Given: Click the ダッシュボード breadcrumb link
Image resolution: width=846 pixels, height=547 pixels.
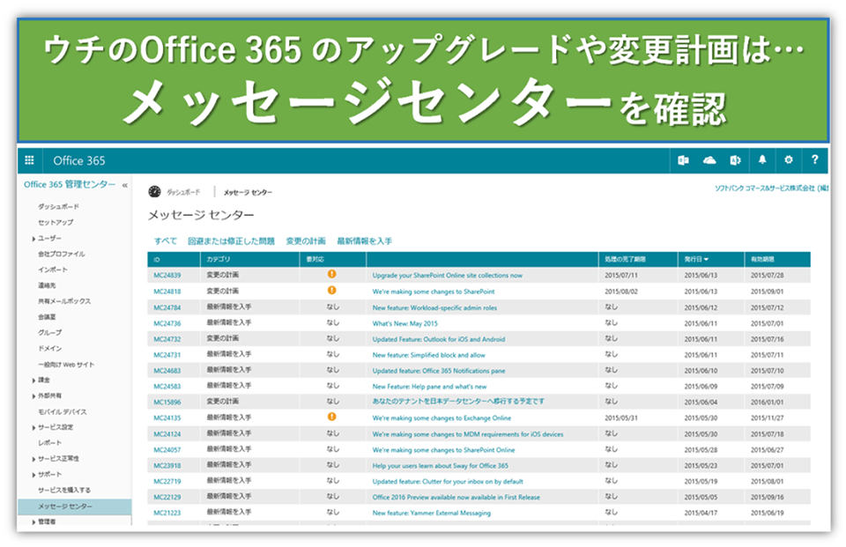Looking at the screenshot, I should click(x=183, y=192).
